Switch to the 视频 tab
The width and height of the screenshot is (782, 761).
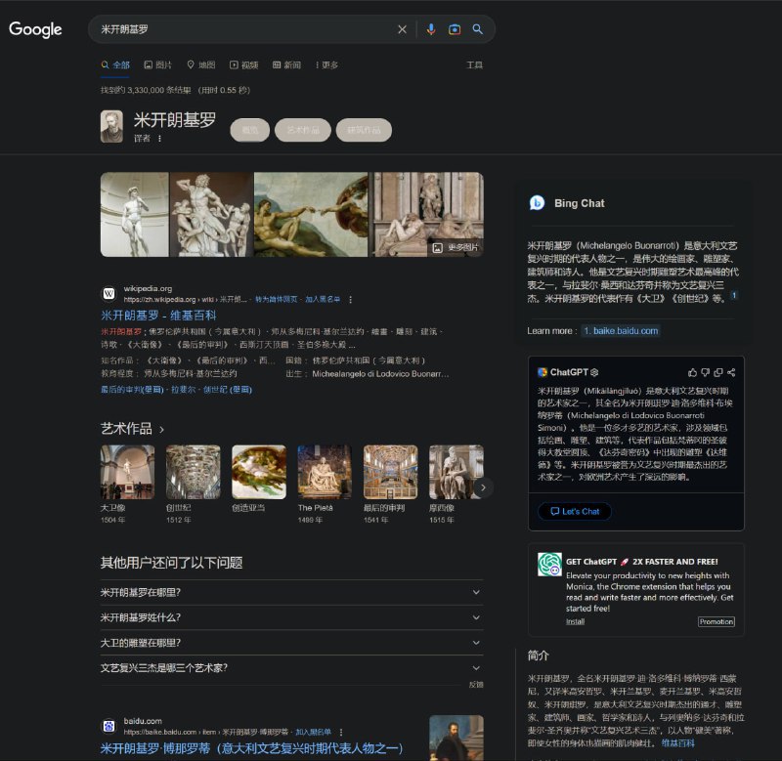pos(243,65)
